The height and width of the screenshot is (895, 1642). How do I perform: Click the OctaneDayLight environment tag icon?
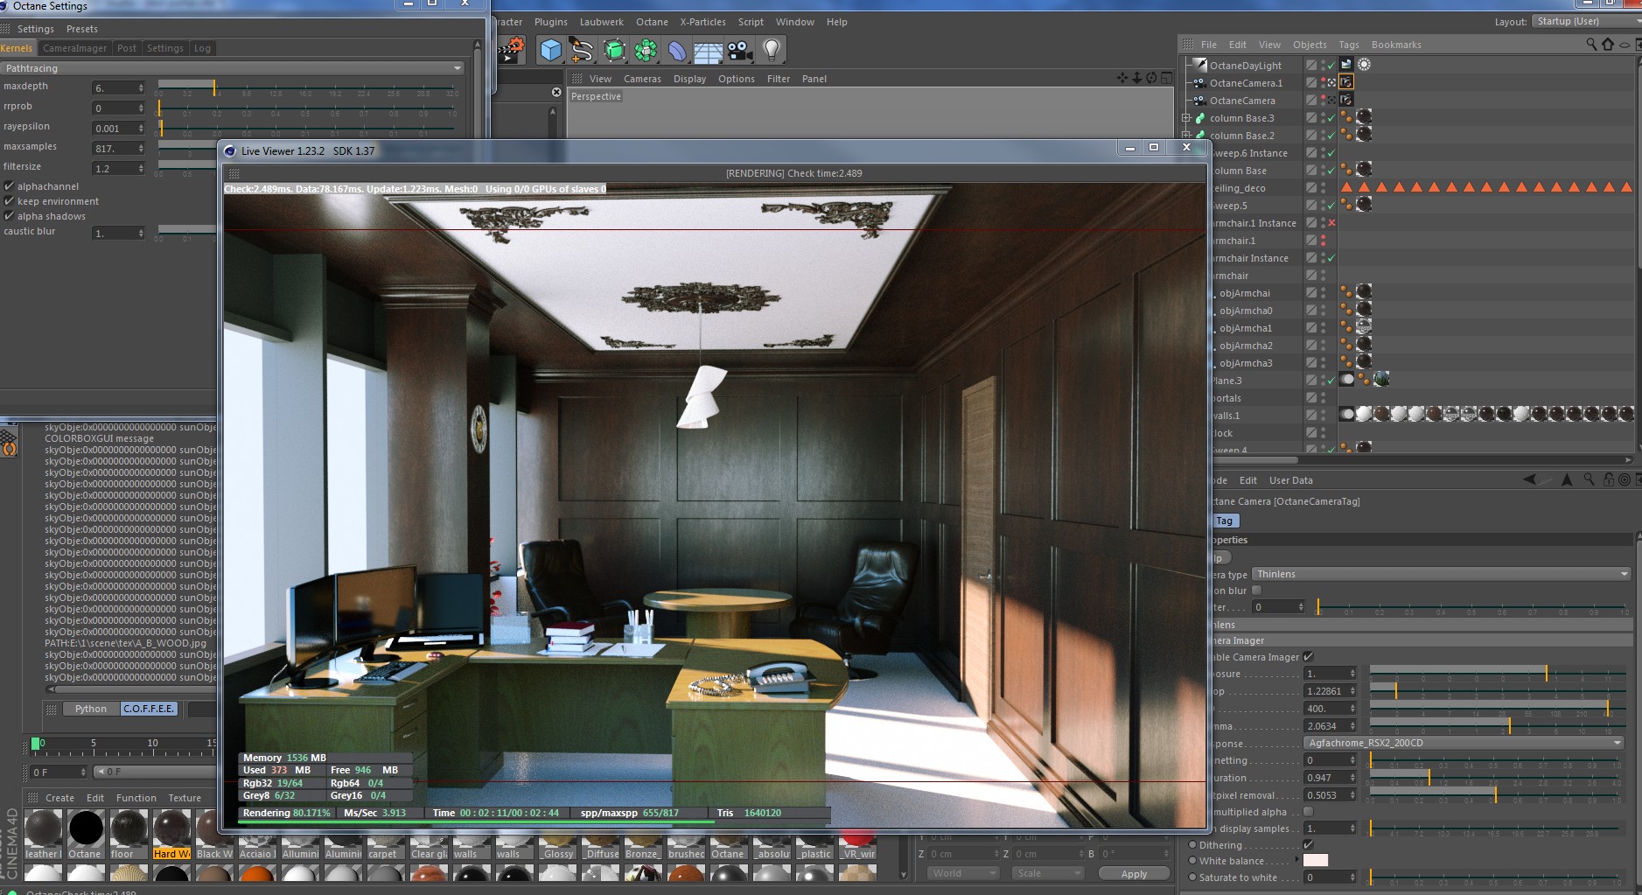[1346, 64]
